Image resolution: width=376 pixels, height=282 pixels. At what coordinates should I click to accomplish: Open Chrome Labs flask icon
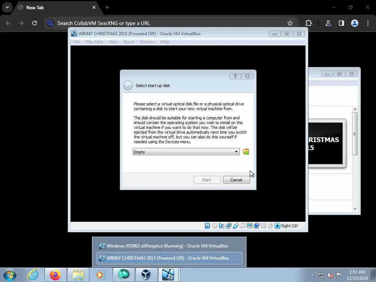click(328, 23)
